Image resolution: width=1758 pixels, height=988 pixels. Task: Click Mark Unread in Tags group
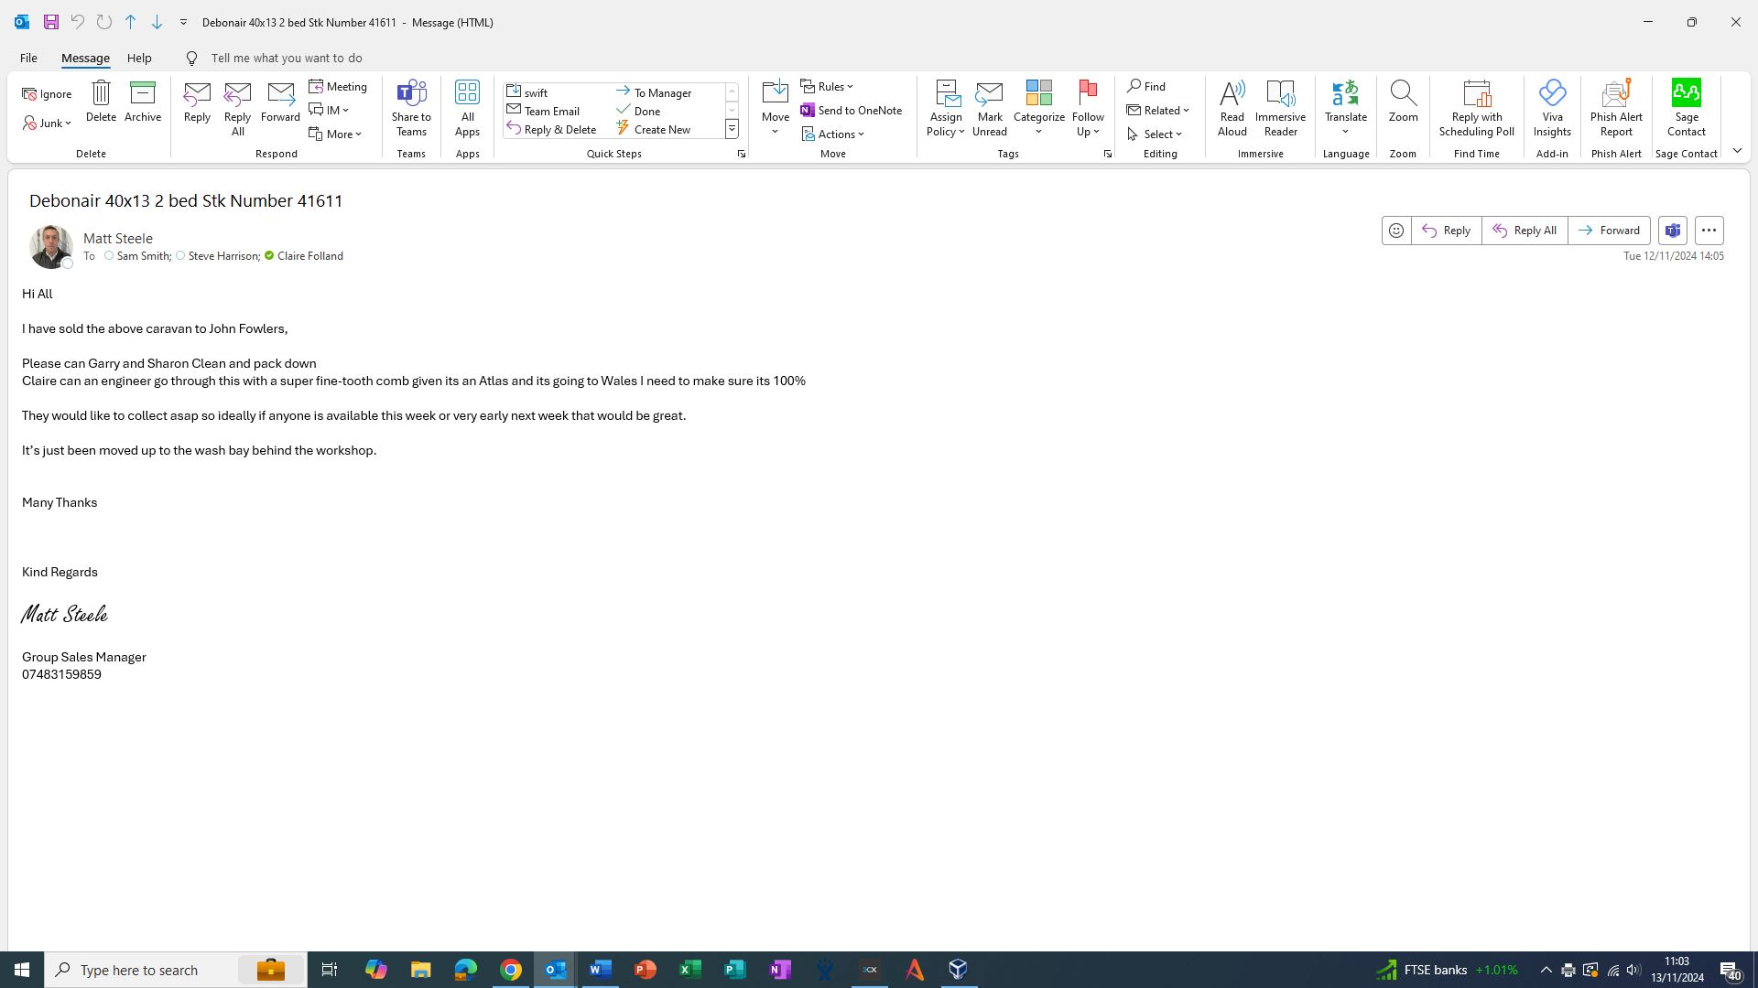989,107
